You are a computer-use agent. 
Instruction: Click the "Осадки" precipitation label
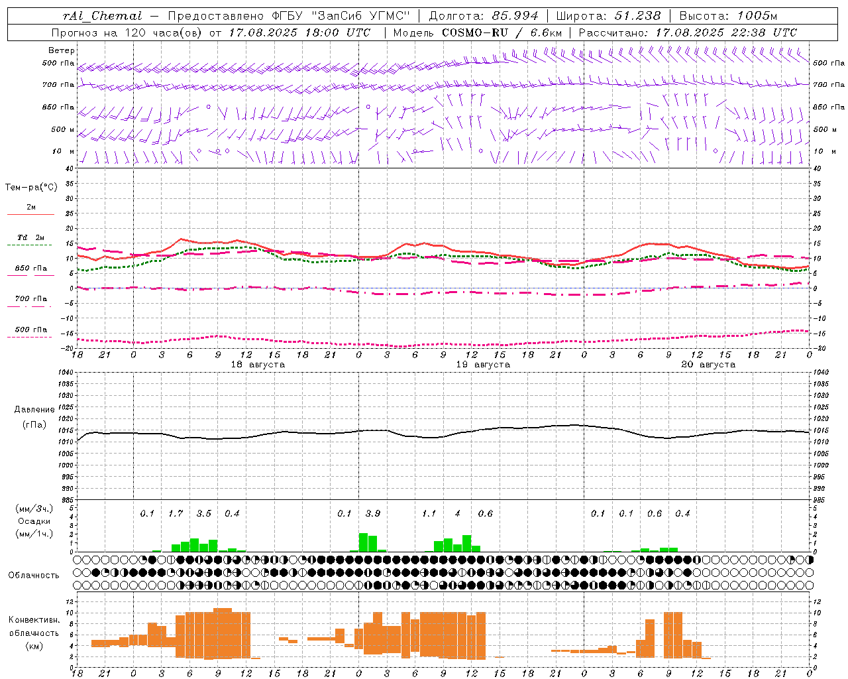tap(34, 521)
